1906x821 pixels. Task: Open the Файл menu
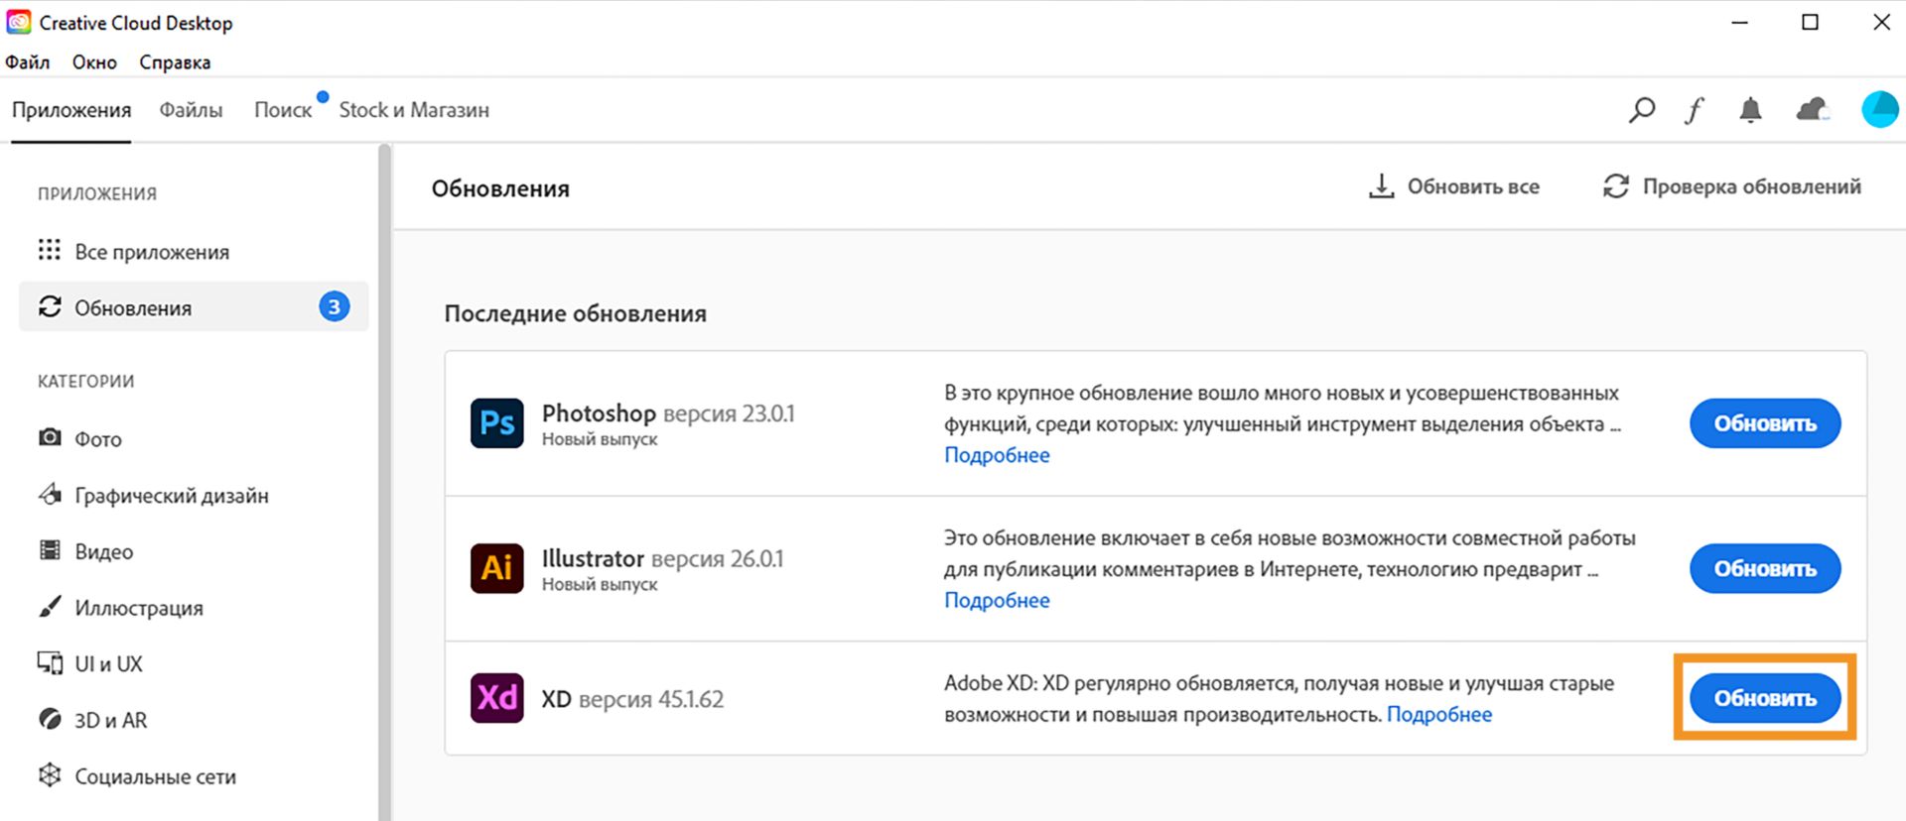[28, 62]
